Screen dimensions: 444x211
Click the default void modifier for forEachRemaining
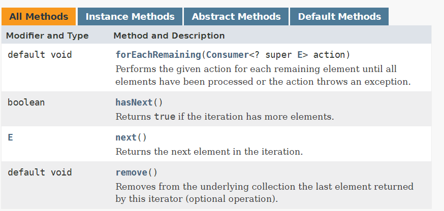(x=40, y=55)
